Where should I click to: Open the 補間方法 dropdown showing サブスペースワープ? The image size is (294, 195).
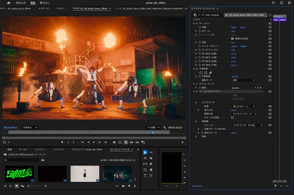[244, 114]
